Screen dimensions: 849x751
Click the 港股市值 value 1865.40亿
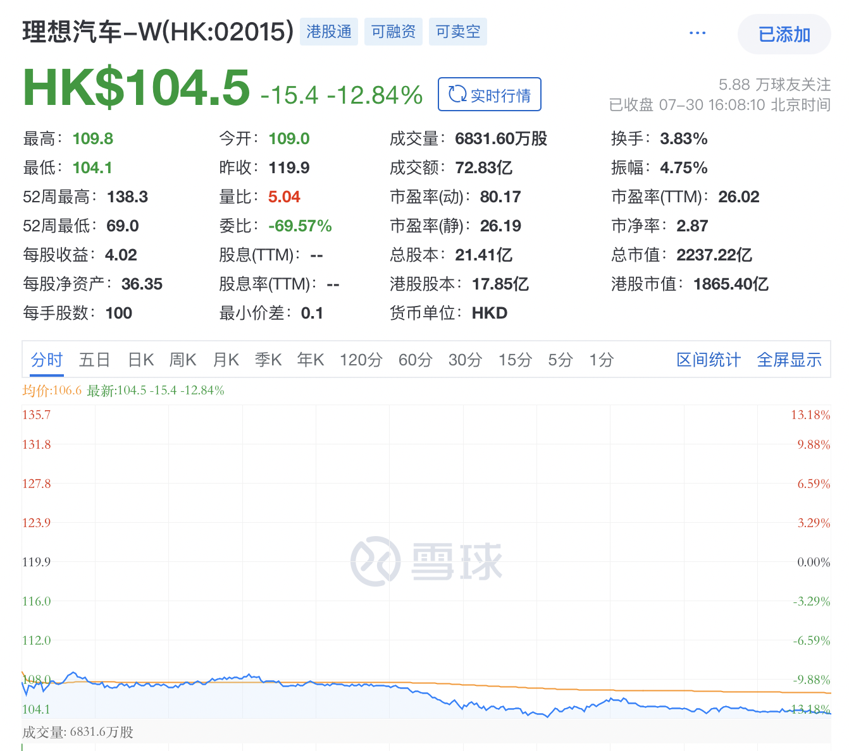(731, 284)
